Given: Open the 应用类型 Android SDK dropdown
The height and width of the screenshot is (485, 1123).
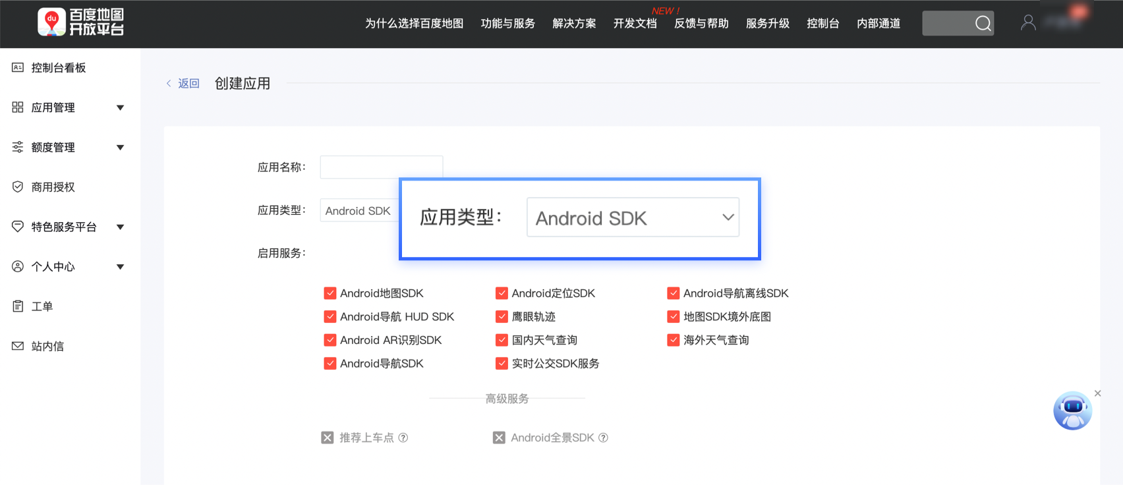Looking at the screenshot, I should (633, 217).
